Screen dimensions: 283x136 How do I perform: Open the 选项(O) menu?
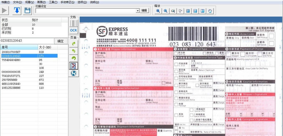(x=82, y=2)
